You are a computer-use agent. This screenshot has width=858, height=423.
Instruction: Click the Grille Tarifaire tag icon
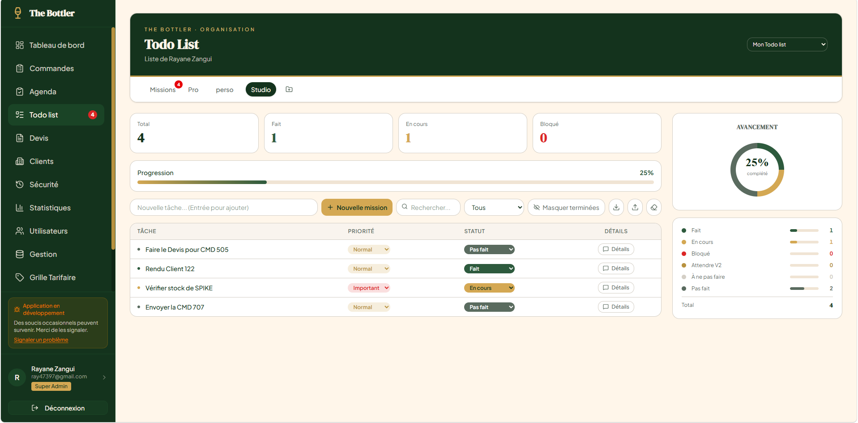(20, 277)
